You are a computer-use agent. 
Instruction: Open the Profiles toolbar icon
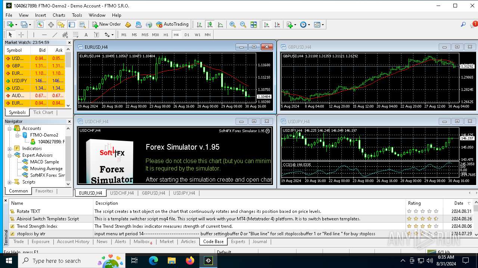coord(24,25)
